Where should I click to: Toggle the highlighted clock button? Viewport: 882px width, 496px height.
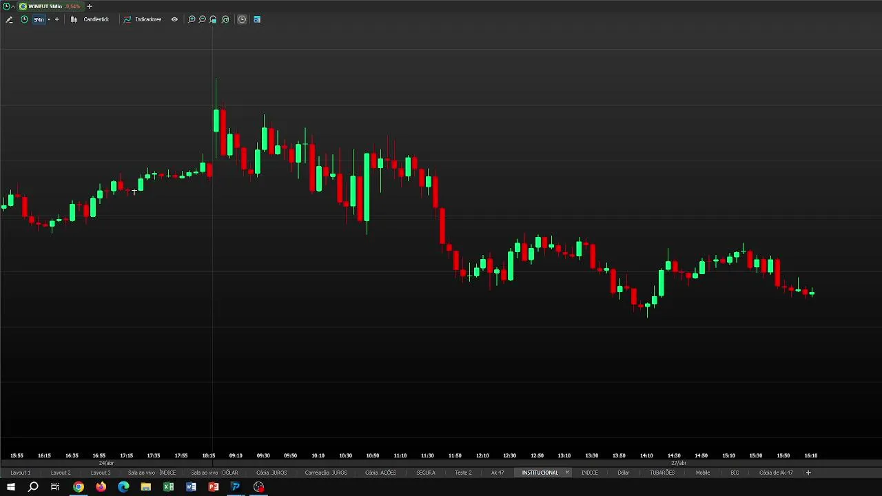[x=242, y=19]
